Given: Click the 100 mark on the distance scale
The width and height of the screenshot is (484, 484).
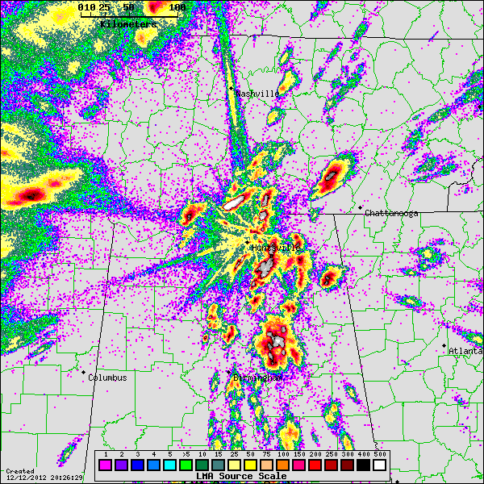Looking at the screenshot, I should pos(177,7).
